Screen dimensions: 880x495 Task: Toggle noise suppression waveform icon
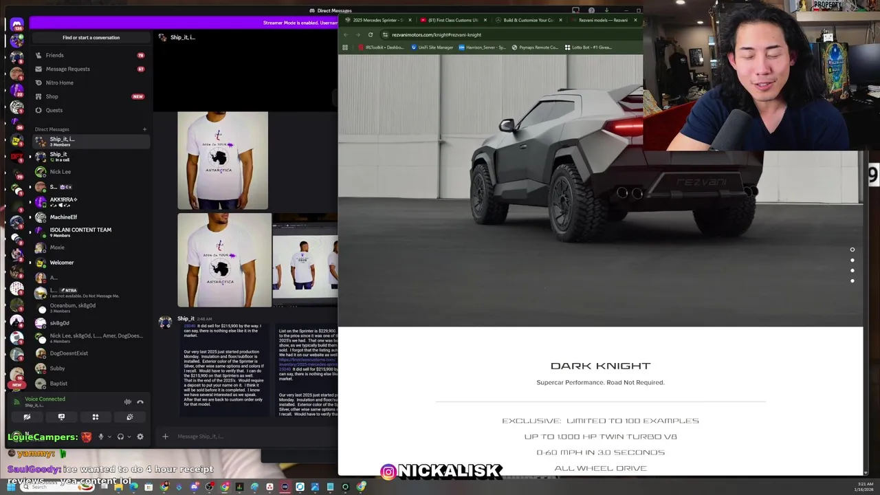127,401
